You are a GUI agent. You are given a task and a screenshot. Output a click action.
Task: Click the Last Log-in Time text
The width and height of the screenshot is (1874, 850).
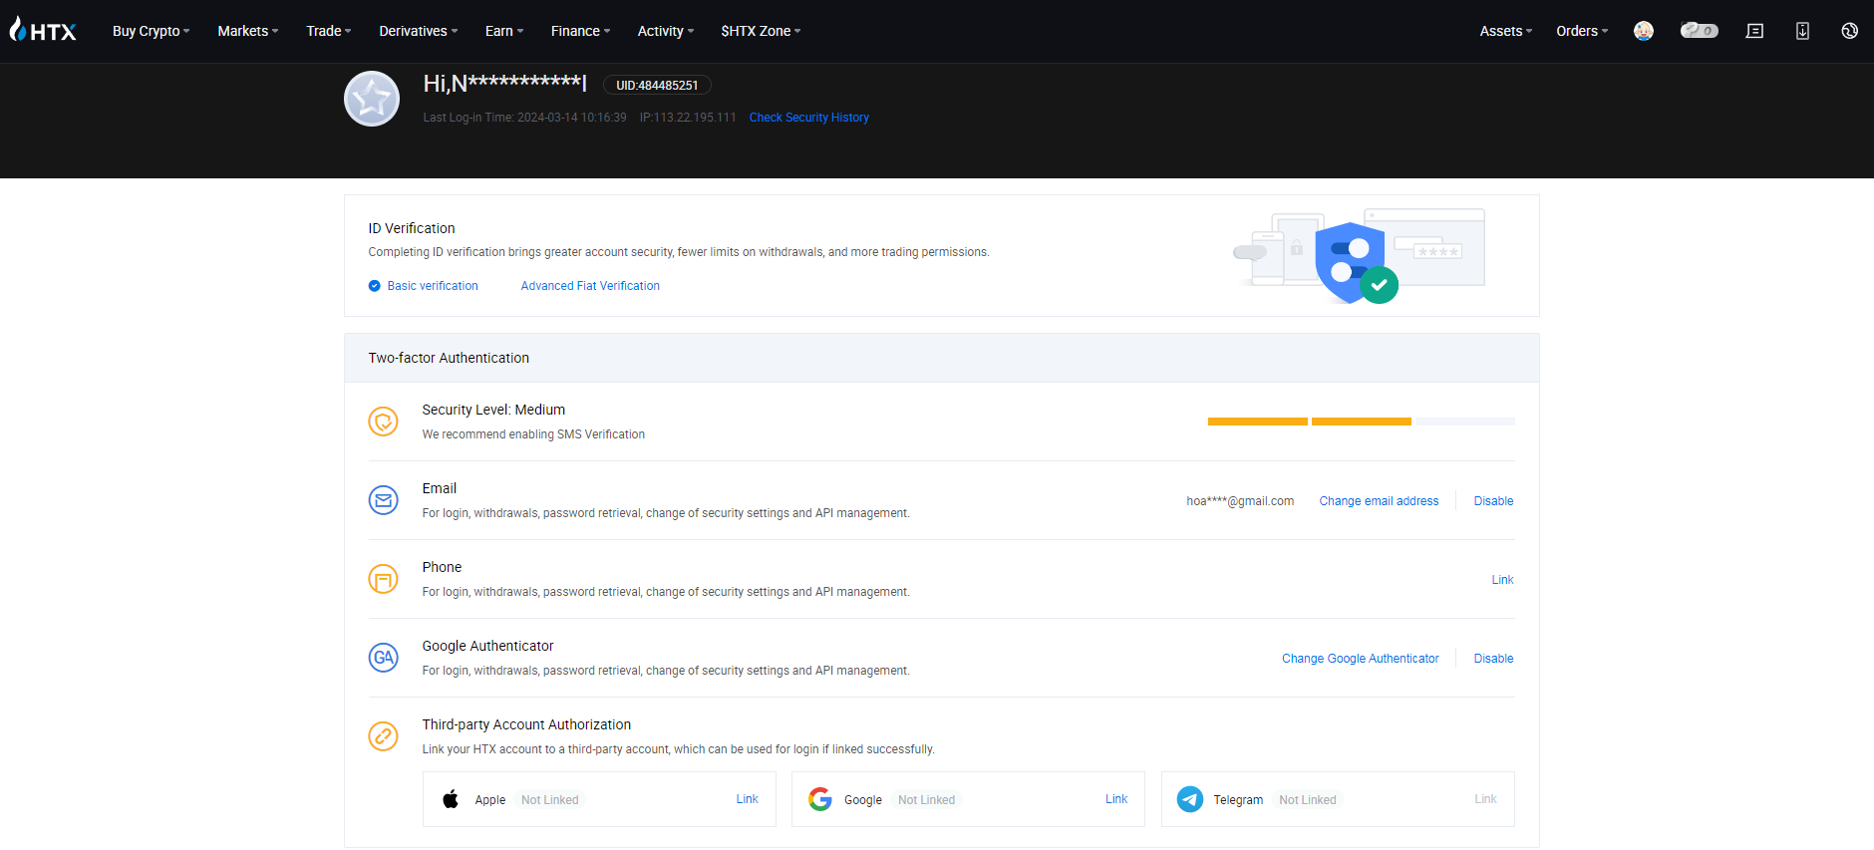(x=524, y=118)
